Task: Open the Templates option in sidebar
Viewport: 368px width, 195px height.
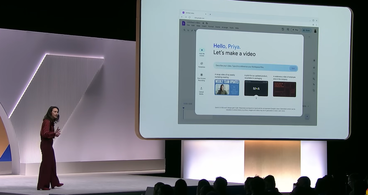Action: [202, 65]
